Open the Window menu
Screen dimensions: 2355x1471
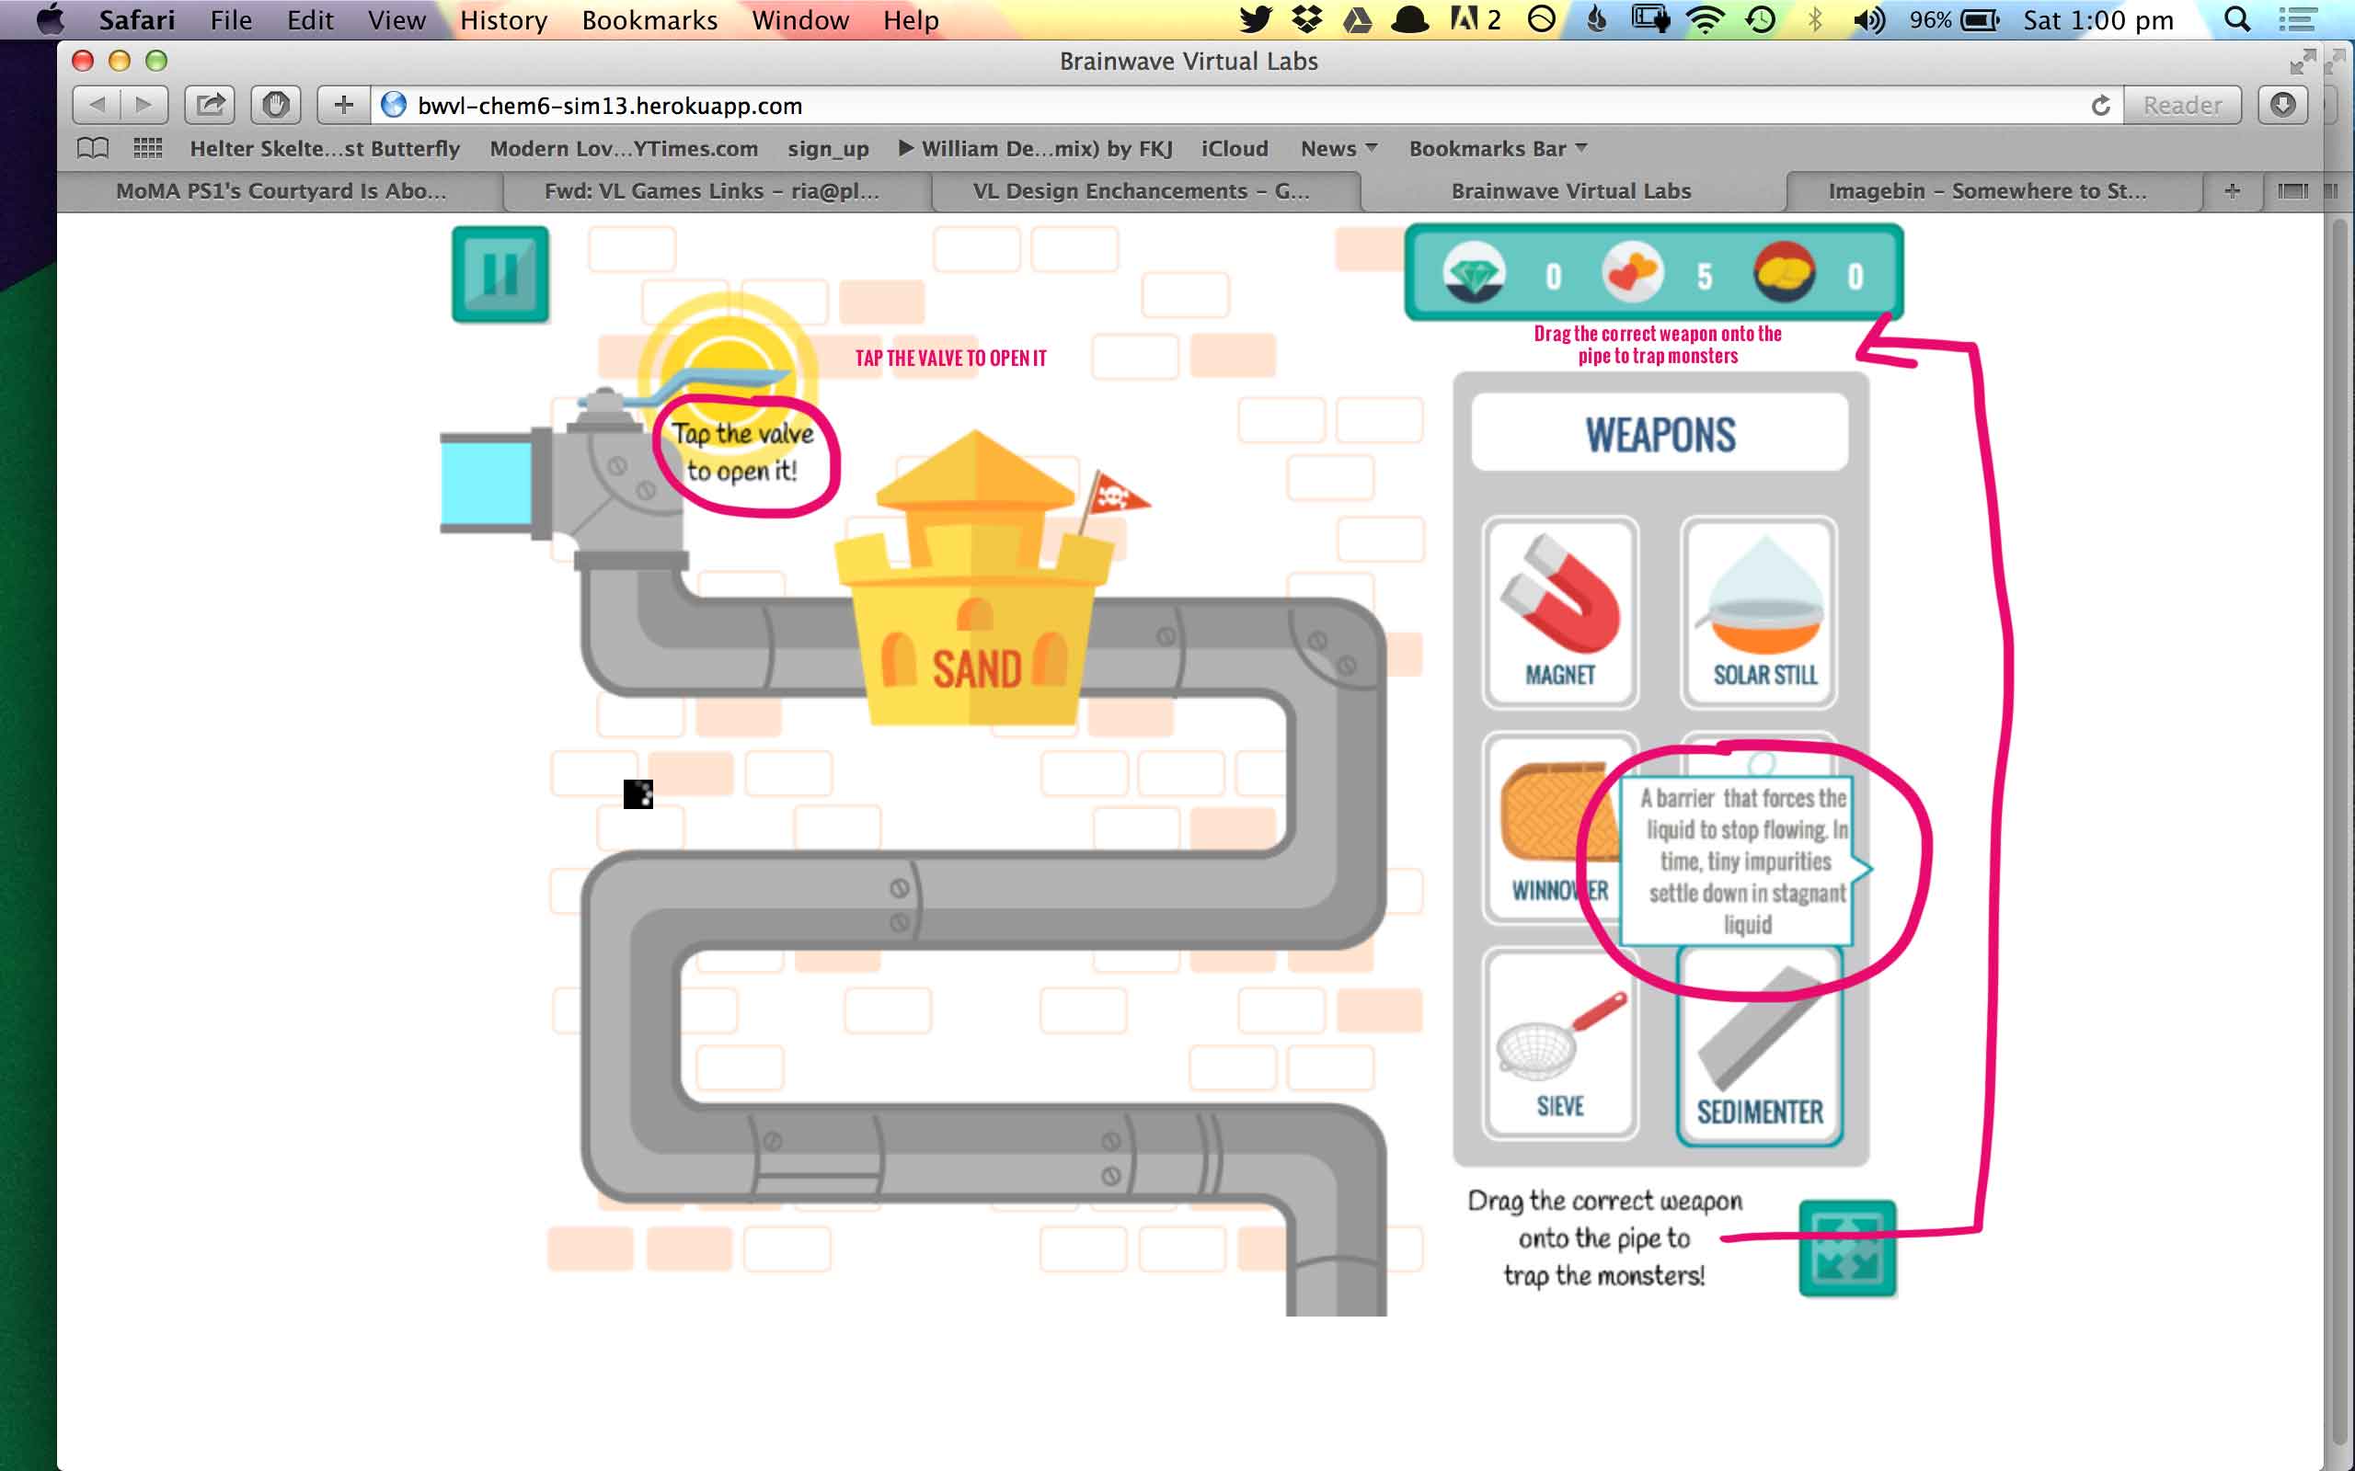click(800, 19)
